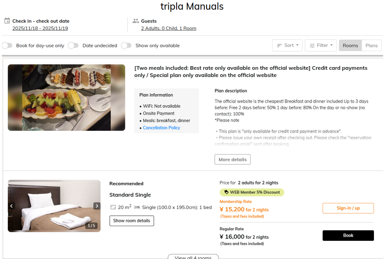Turn on Date undecided switch

coord(73,46)
